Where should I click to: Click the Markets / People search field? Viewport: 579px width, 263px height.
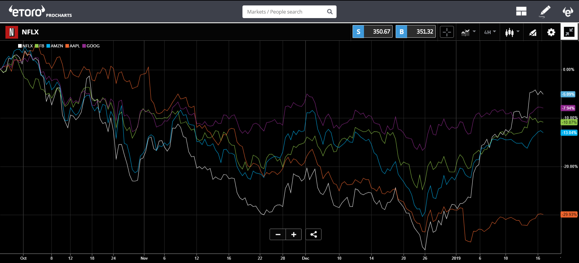pyautogui.click(x=285, y=12)
